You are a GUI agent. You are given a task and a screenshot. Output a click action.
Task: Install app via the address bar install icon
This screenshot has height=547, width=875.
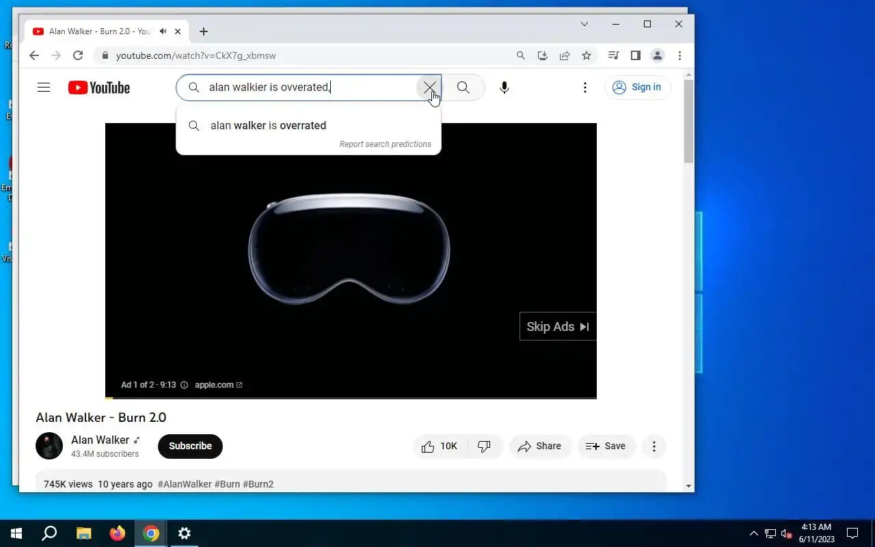(x=543, y=55)
